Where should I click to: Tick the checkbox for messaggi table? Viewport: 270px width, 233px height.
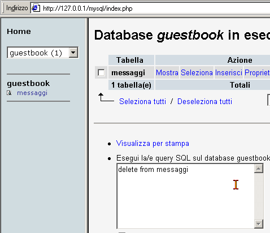[x=101, y=72]
